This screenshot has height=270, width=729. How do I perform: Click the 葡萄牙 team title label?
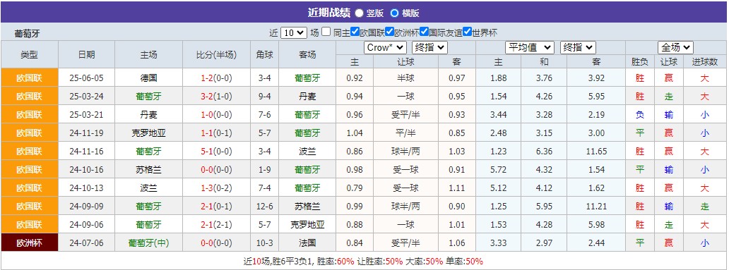(x=27, y=33)
